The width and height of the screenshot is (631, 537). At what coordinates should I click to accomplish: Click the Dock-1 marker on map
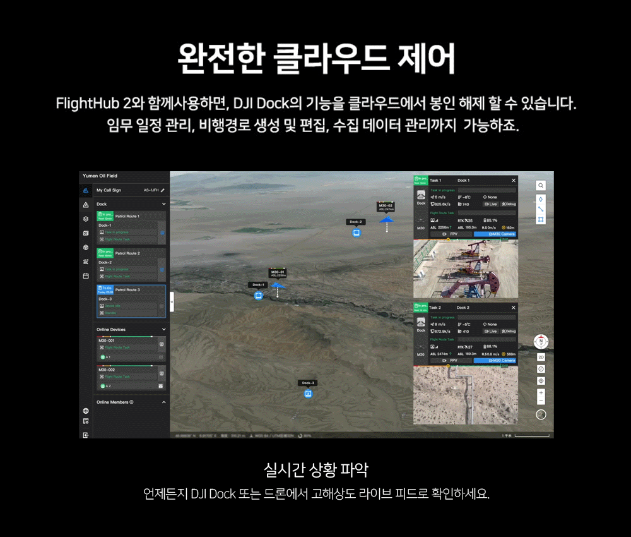point(258,296)
